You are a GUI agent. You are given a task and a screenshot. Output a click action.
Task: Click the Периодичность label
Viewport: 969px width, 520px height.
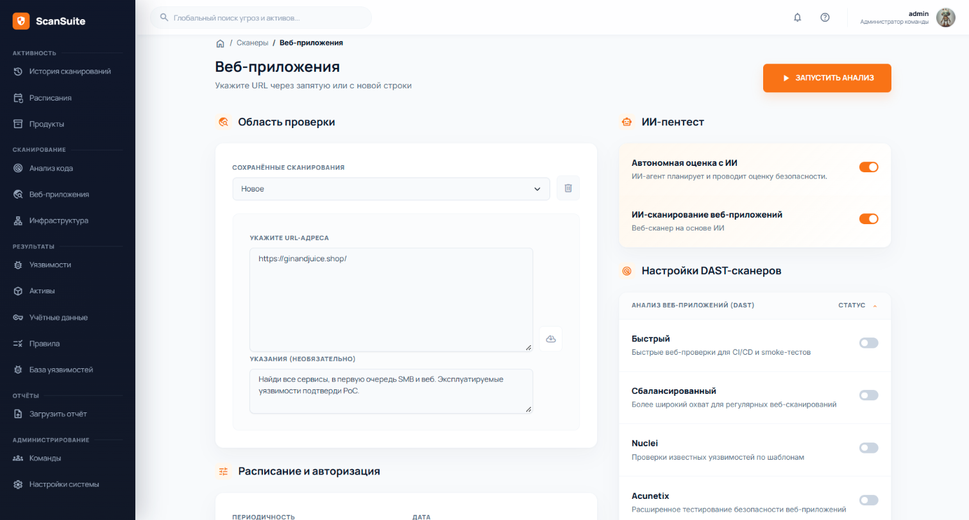[263, 517]
